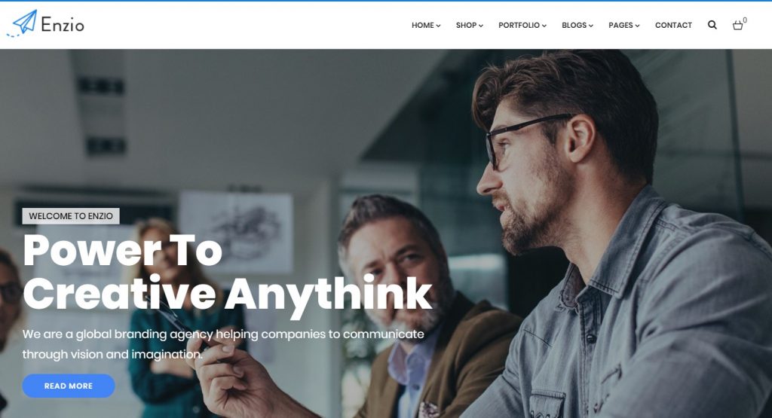
Task: Go to the CONTACT page
Action: tap(673, 25)
